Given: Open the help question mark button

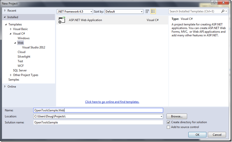Looking at the screenshot, I should click(214, 2).
